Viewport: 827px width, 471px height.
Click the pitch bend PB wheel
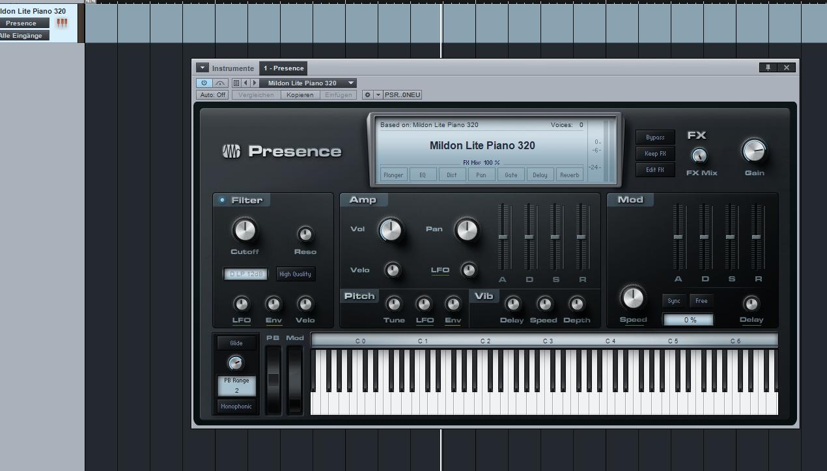273,380
